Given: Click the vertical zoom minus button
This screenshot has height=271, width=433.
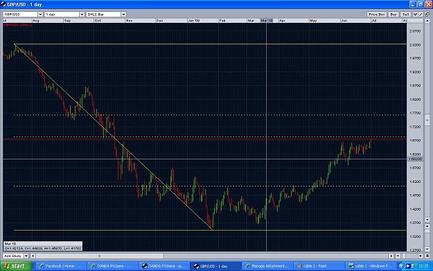Looking at the screenshot, I should click(x=427, y=249).
